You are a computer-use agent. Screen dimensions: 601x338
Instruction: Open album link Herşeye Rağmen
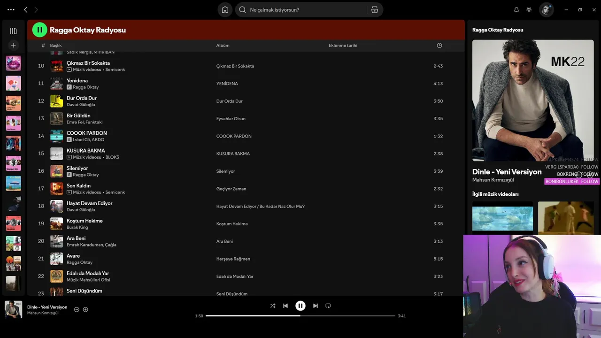click(233, 259)
